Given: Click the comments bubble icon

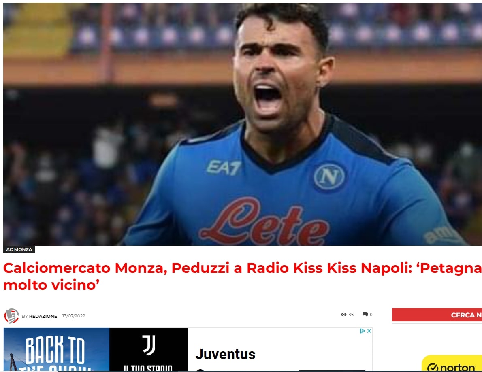Looking at the screenshot, I should [365, 314].
